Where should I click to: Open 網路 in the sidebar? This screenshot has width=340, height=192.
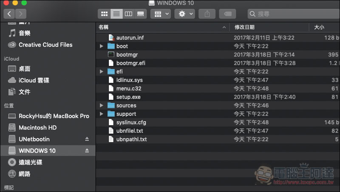(48, 174)
